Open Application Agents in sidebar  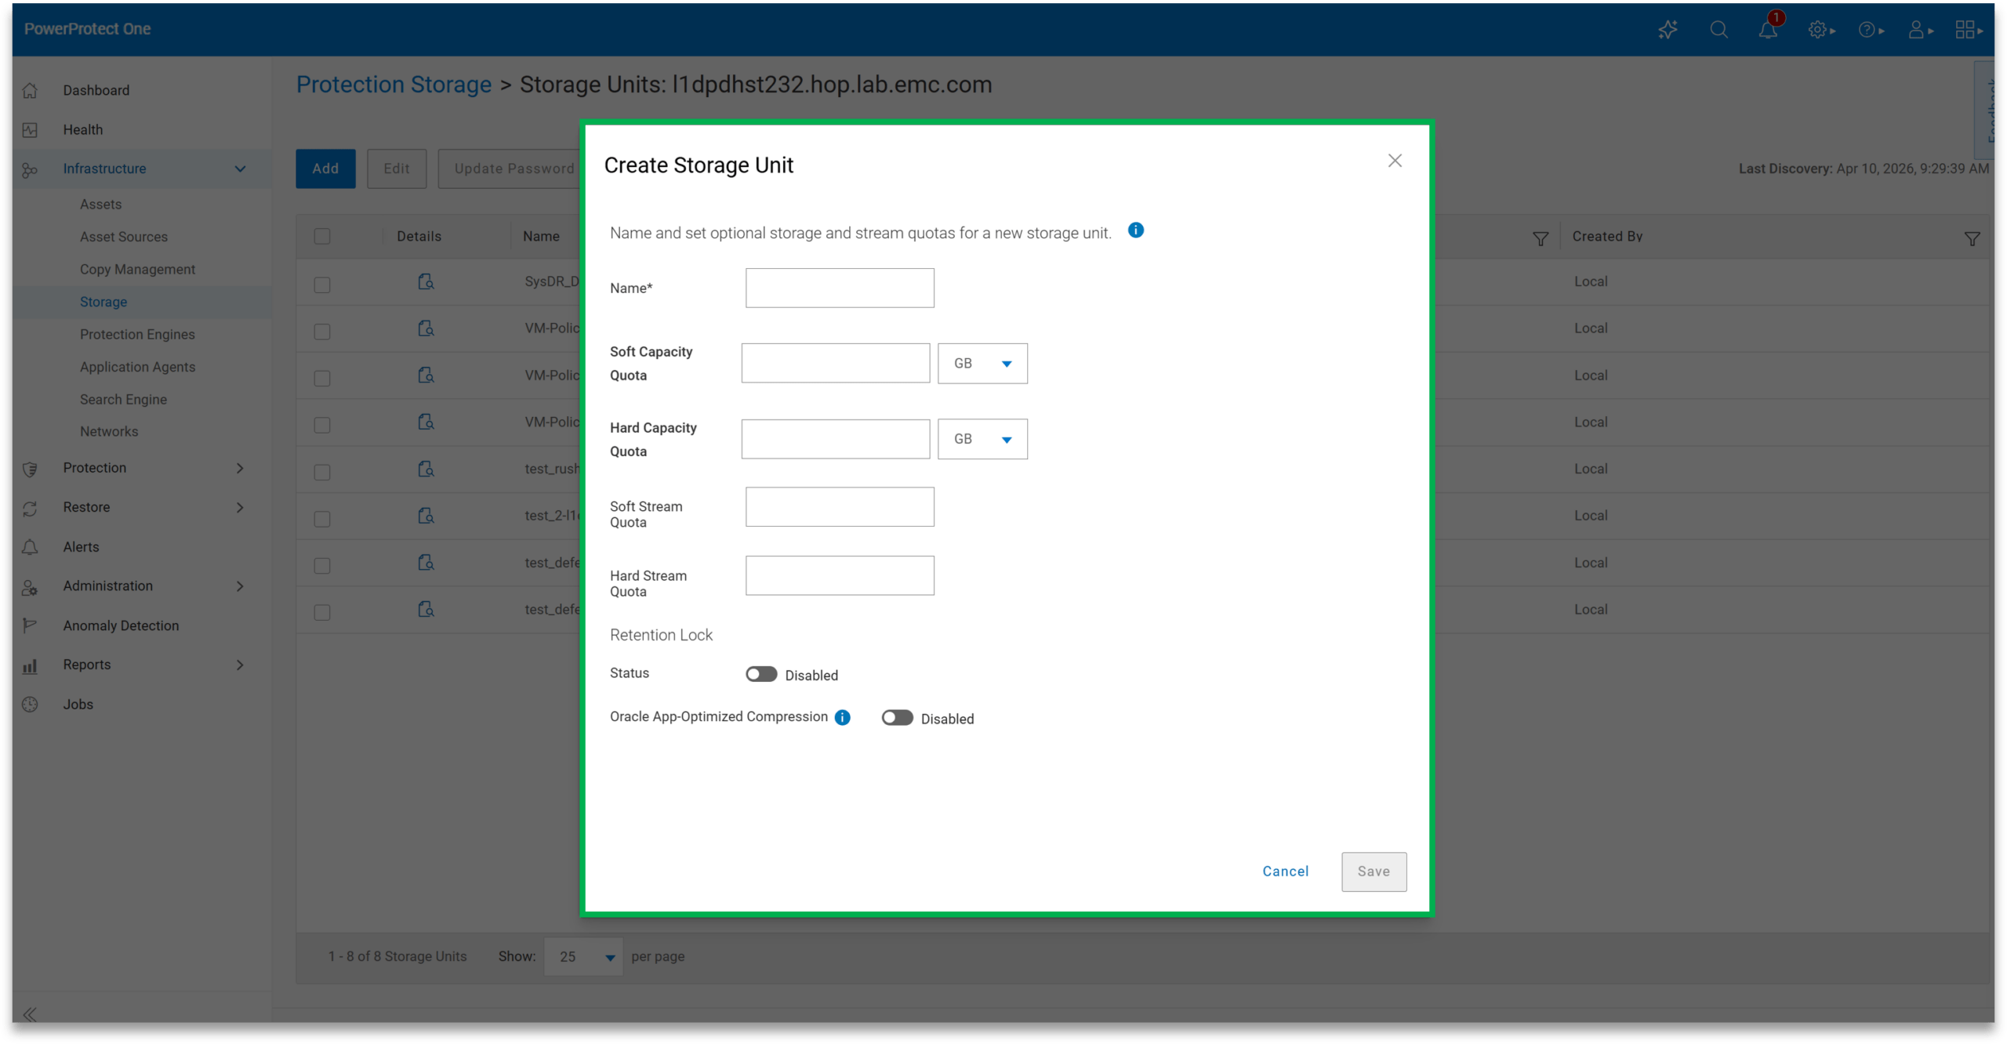pos(137,367)
